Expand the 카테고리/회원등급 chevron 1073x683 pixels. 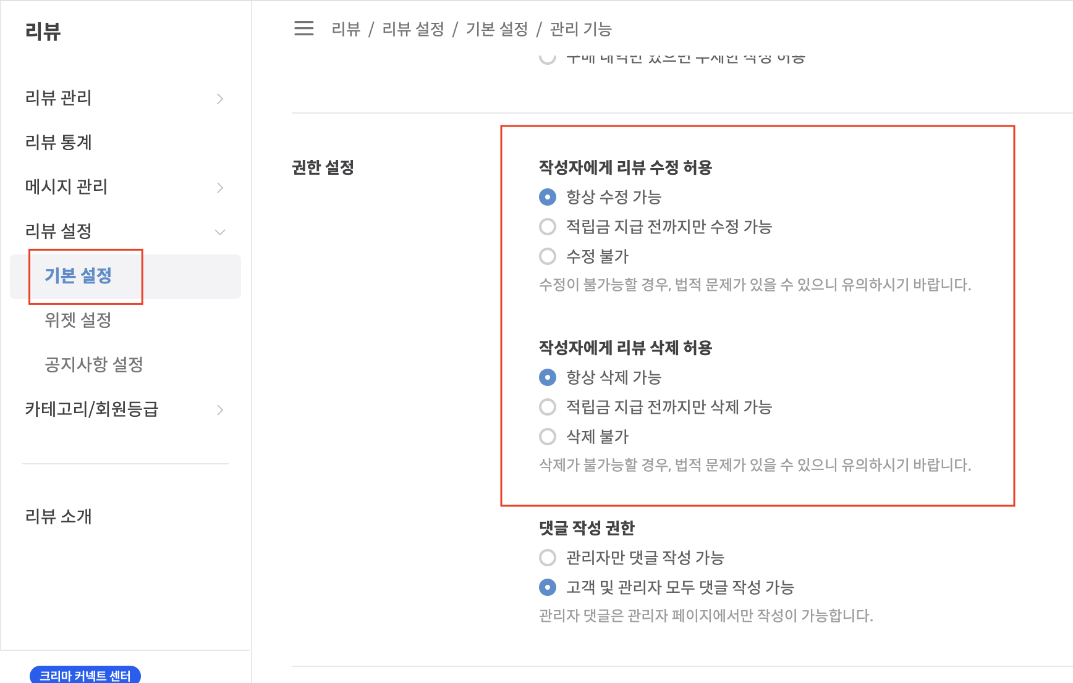220,410
